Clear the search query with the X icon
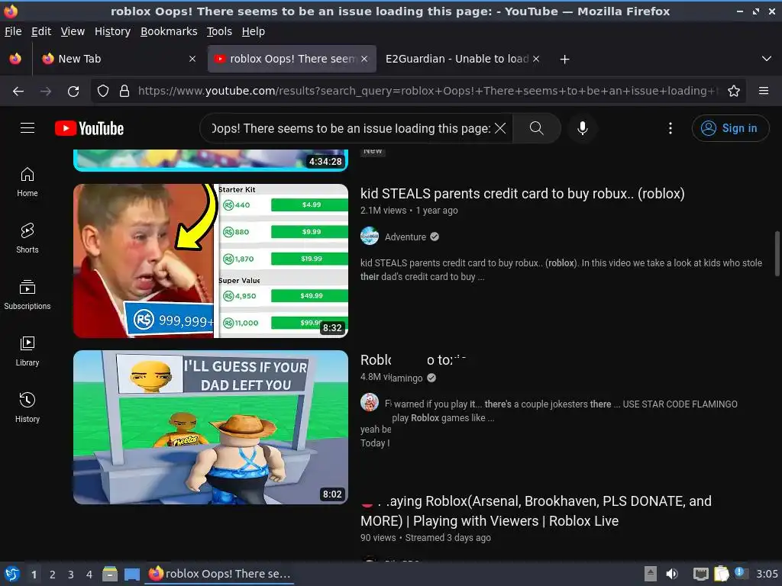The image size is (782, 586). pyautogui.click(x=500, y=128)
